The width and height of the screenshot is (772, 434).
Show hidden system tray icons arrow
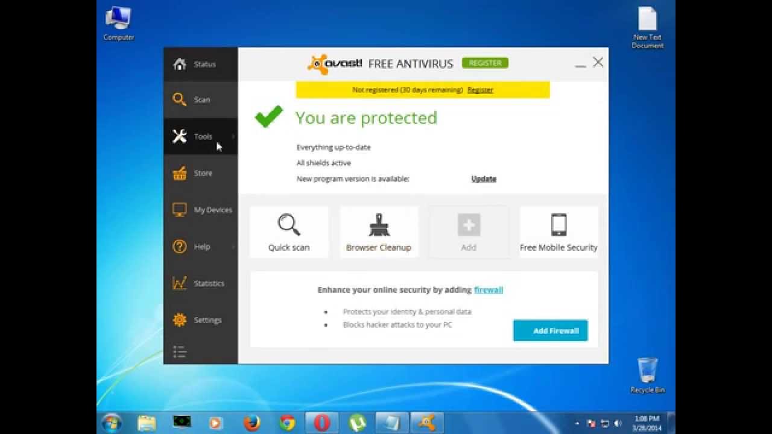tap(577, 424)
